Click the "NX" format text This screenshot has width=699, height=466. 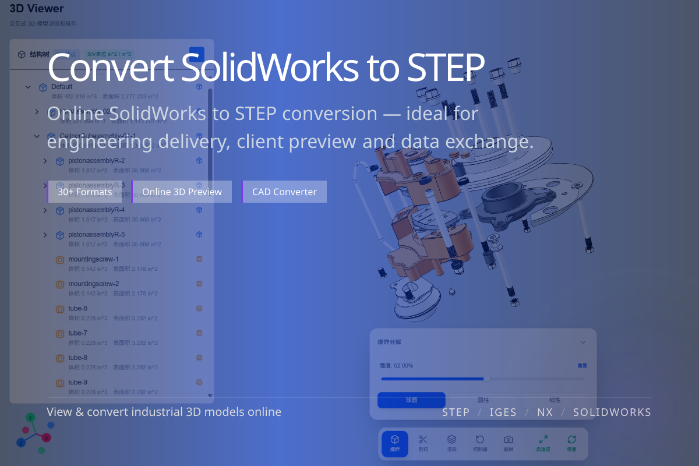tap(545, 412)
